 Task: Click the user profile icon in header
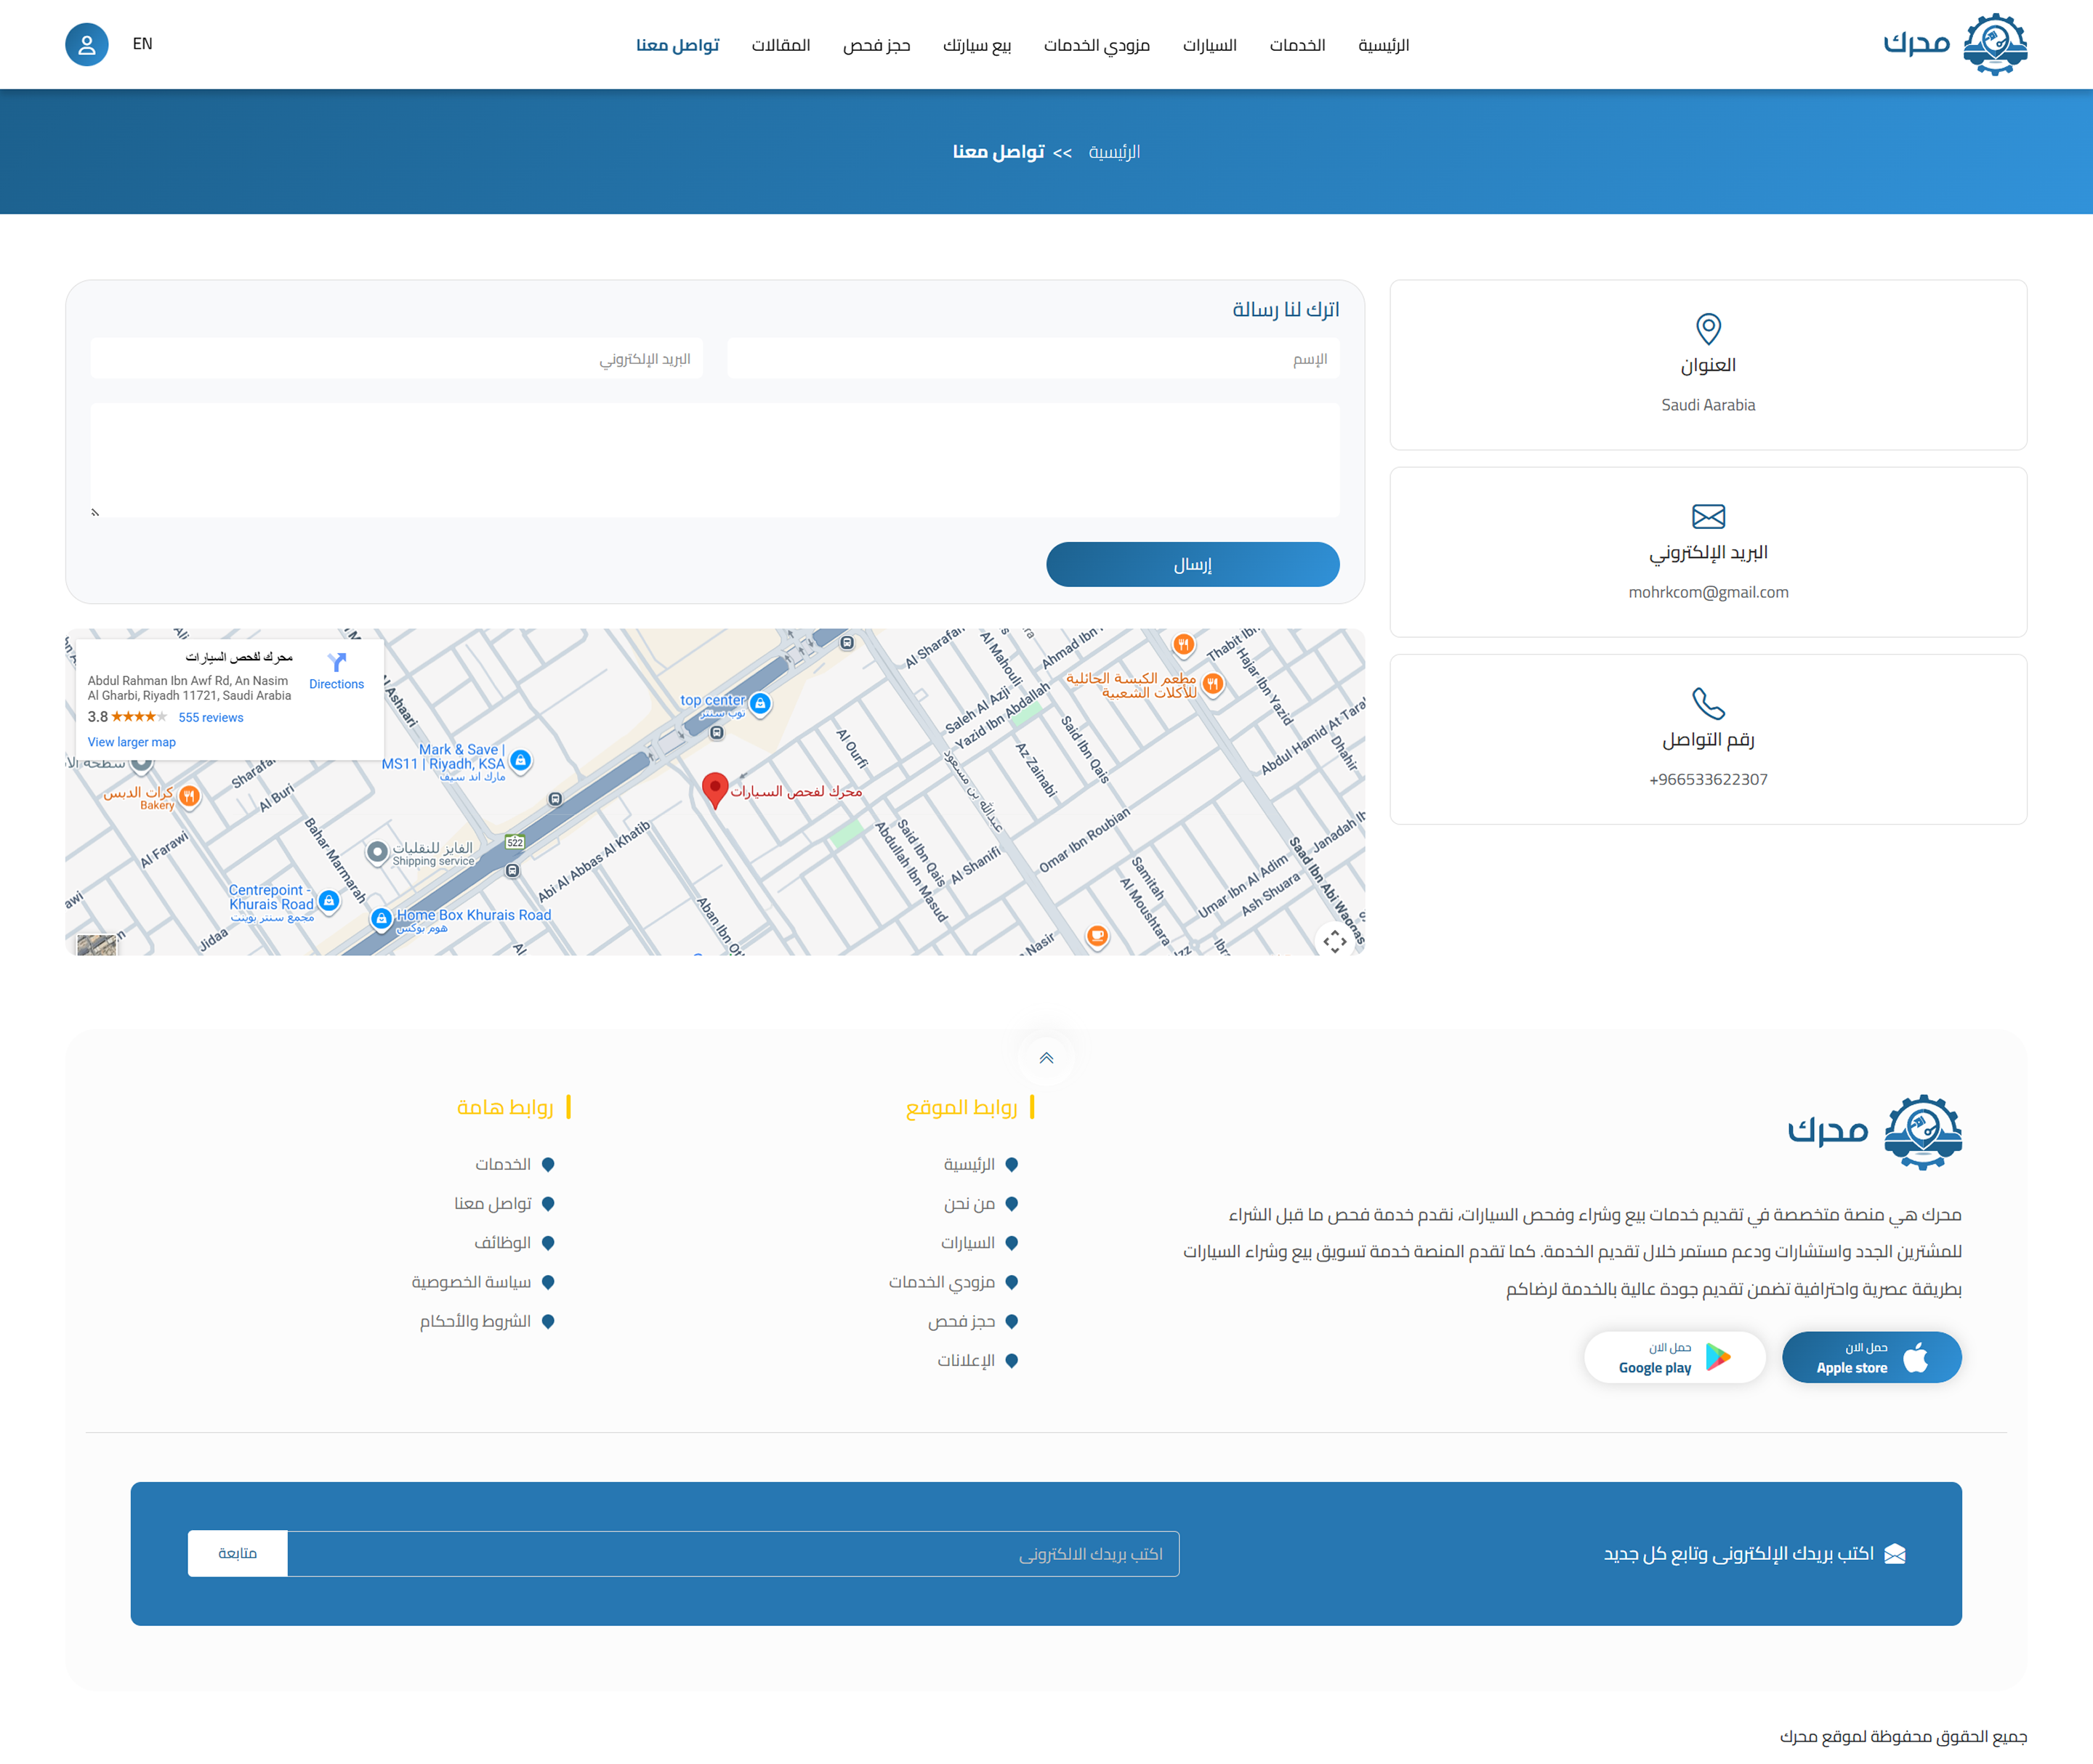coord(87,45)
